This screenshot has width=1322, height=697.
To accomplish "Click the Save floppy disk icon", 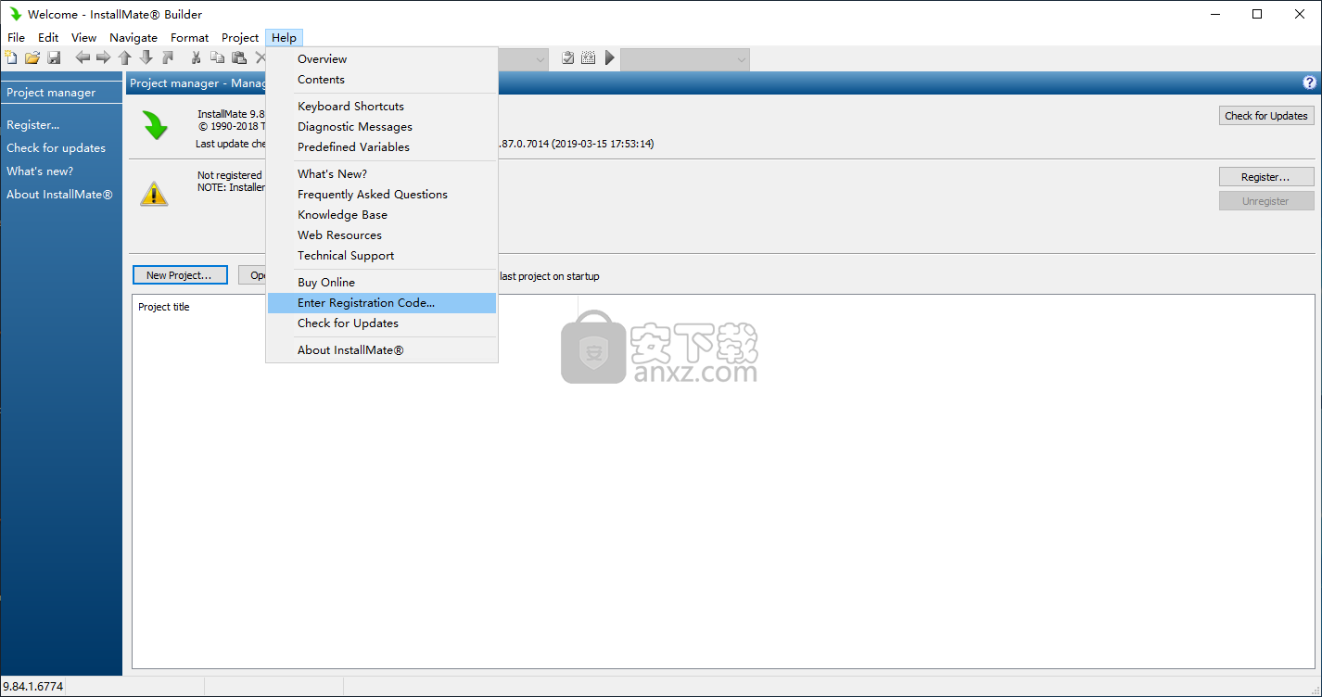I will point(54,57).
